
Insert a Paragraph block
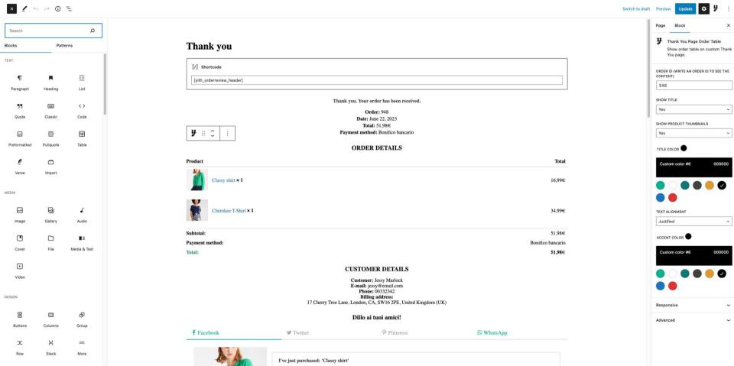pos(20,82)
